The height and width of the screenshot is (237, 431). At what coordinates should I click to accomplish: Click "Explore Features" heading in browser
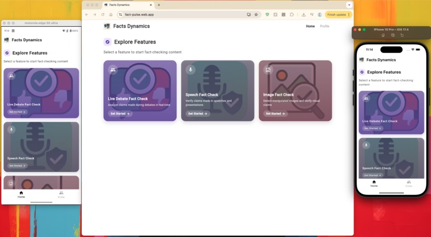coord(135,42)
